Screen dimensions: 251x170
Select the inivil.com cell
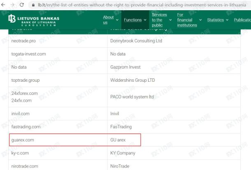pos(58,114)
